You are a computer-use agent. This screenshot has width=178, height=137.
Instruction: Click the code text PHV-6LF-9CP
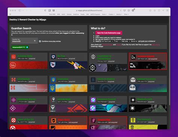tap(102, 61)
